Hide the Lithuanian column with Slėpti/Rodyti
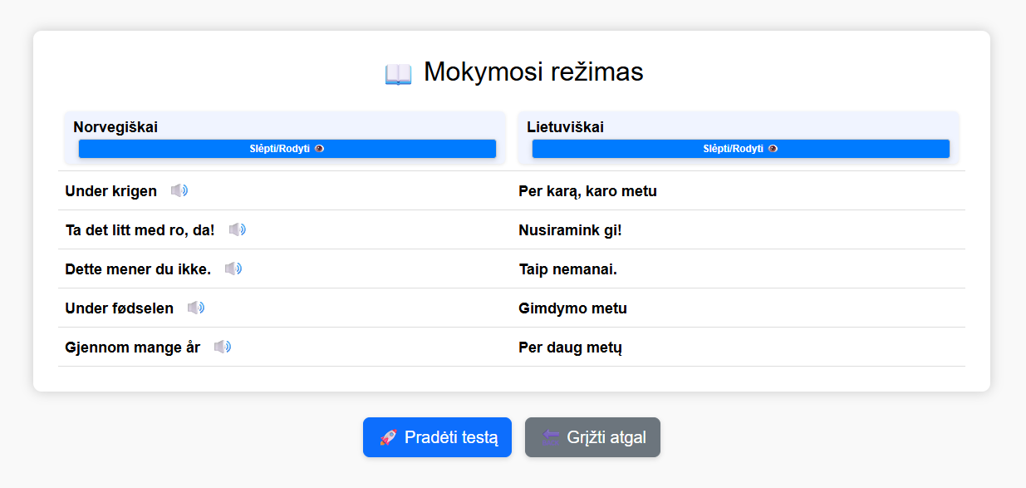 (x=740, y=148)
